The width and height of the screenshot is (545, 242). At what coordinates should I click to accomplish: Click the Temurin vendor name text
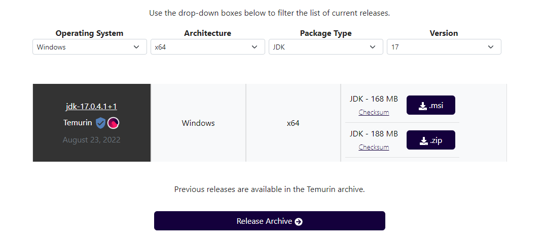pos(78,123)
